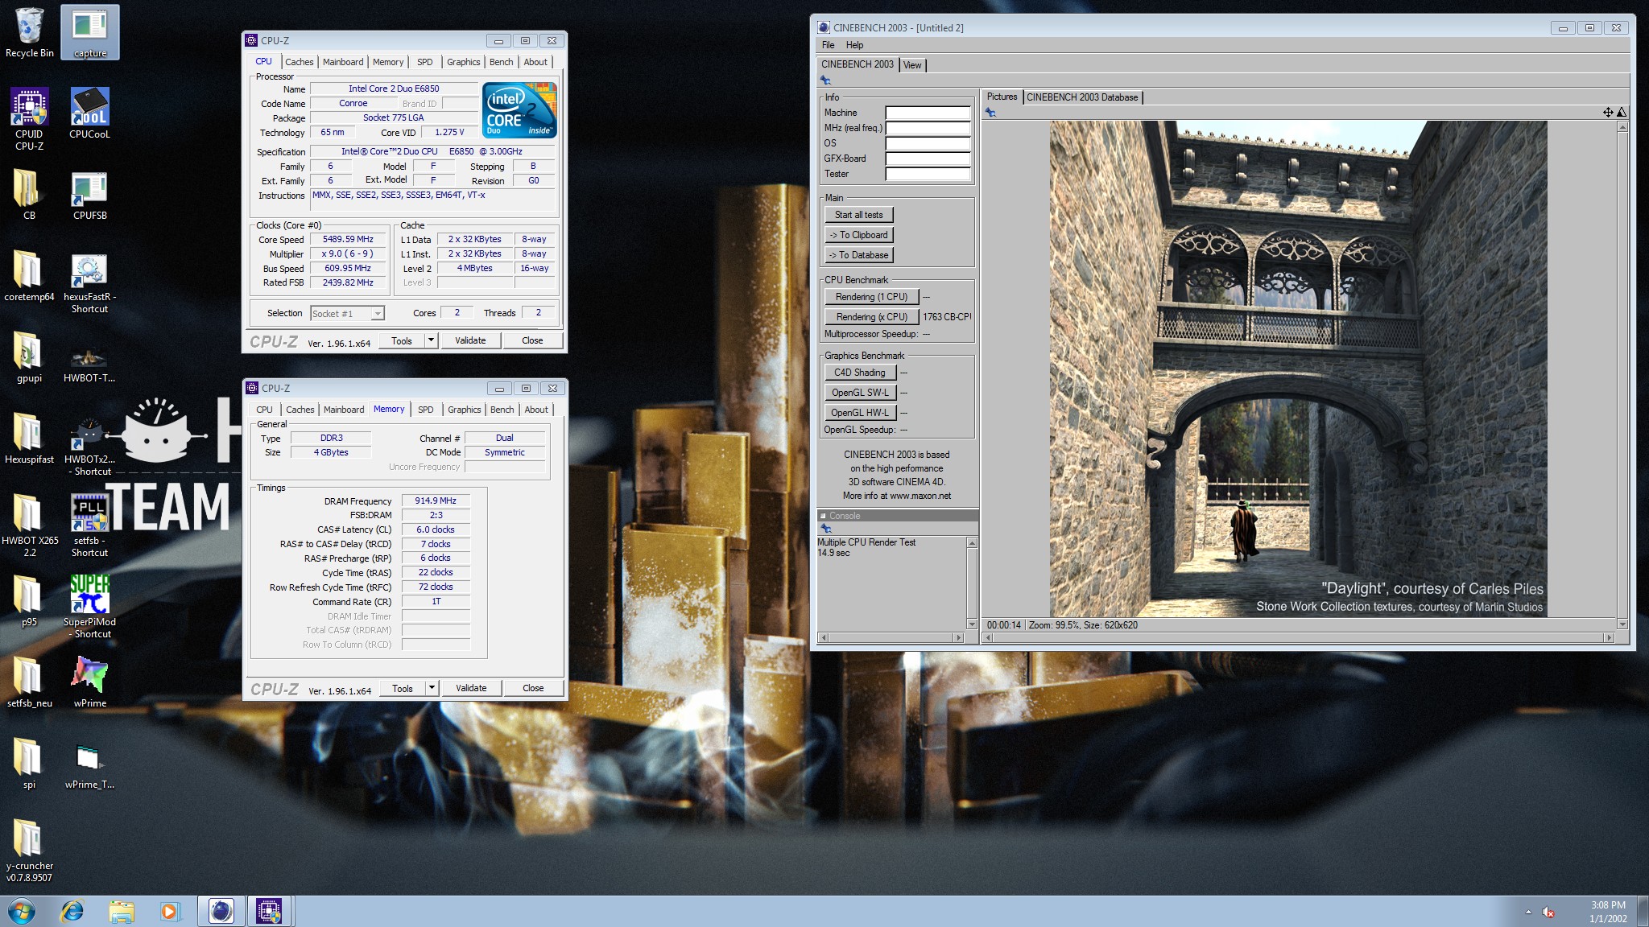
Task: Open the Hexuspifast folder icon
Action: coord(29,439)
